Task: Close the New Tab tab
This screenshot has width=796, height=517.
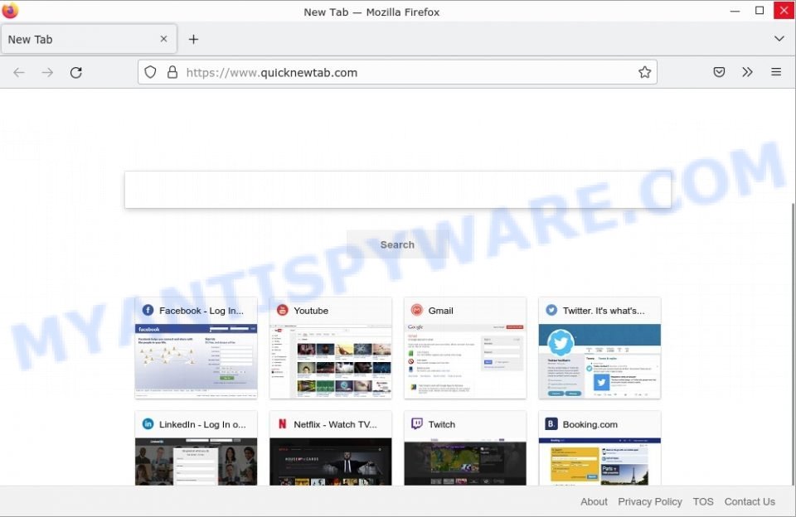Action: coord(163,39)
